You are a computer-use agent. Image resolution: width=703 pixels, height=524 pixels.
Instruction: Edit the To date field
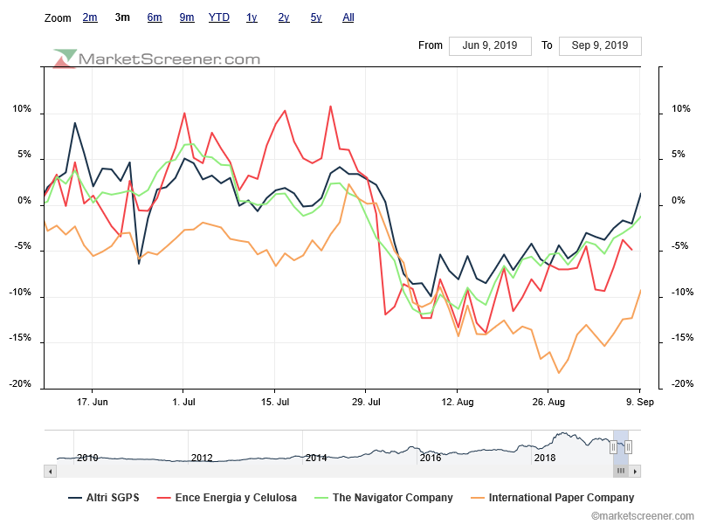coord(600,45)
